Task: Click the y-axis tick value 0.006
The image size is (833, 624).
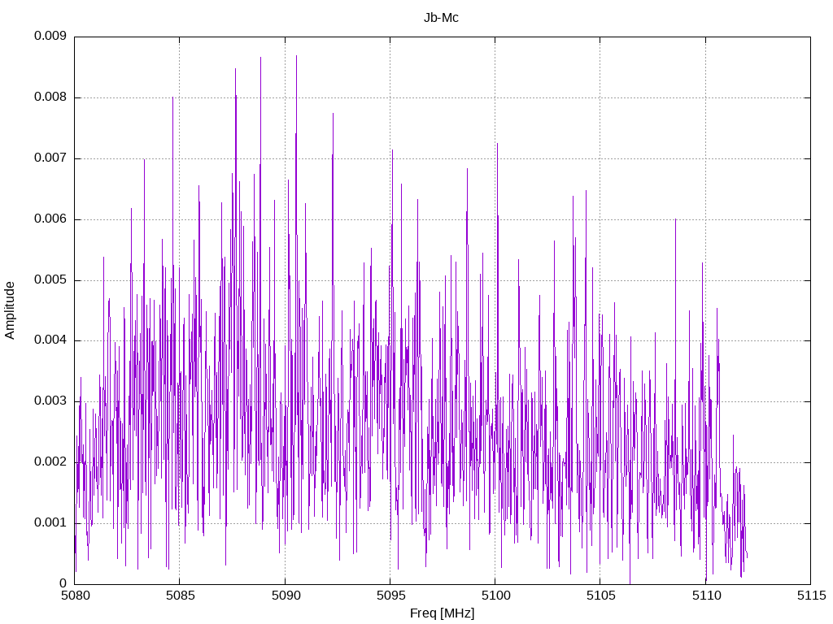Action: tap(50, 219)
